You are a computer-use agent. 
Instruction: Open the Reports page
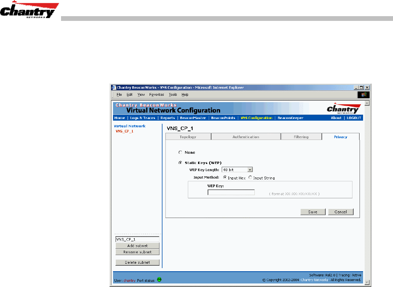[x=168, y=118]
